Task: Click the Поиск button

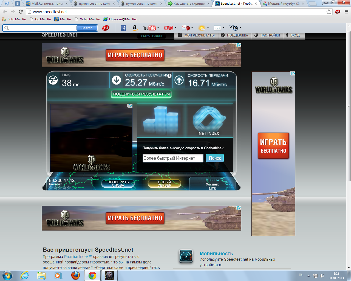Action: (x=215, y=158)
